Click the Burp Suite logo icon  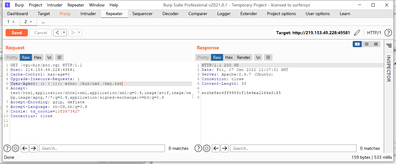[7, 5]
